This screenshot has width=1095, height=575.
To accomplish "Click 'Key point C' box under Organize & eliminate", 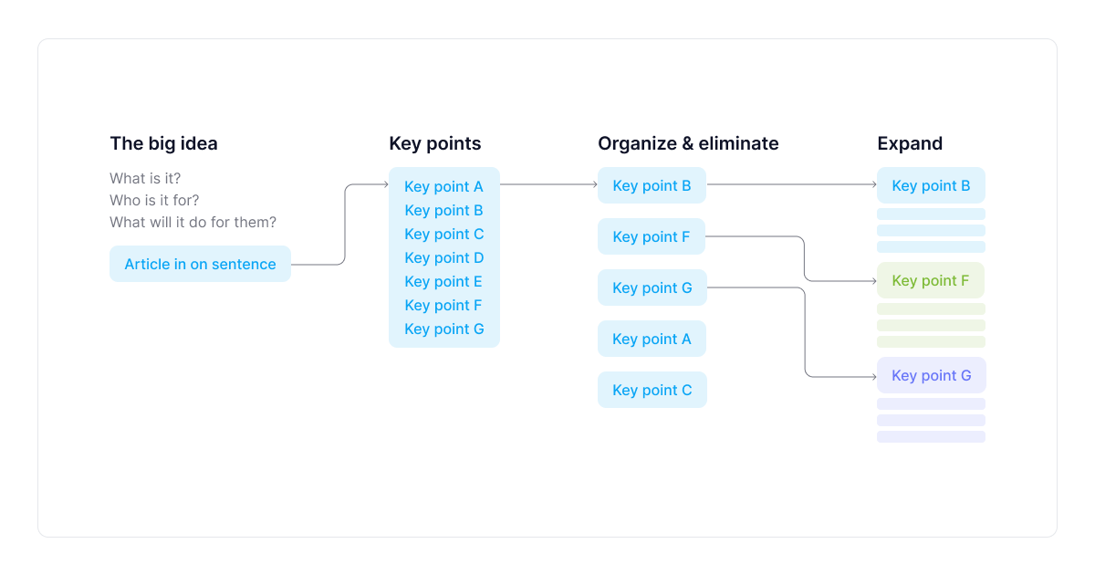I will [x=652, y=390].
